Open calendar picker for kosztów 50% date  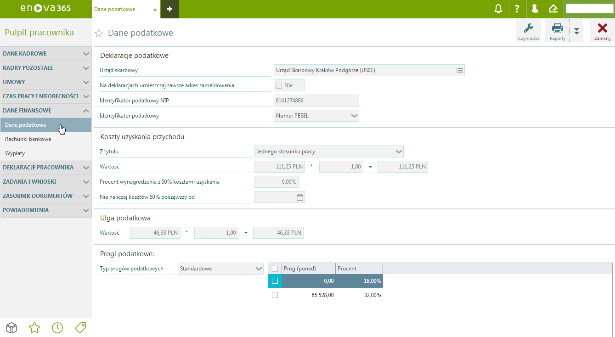click(300, 197)
